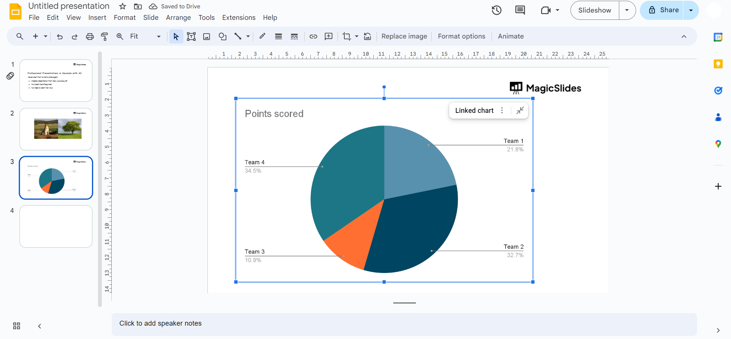Open the Insert menu

pyautogui.click(x=97, y=18)
